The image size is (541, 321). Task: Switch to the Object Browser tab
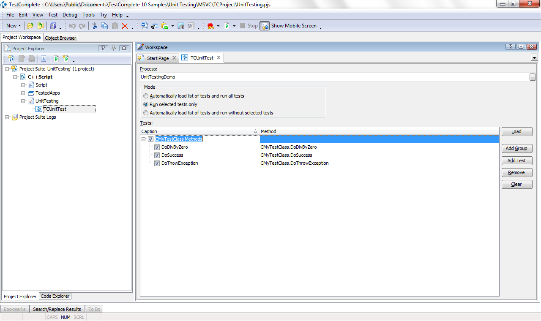[x=60, y=38]
